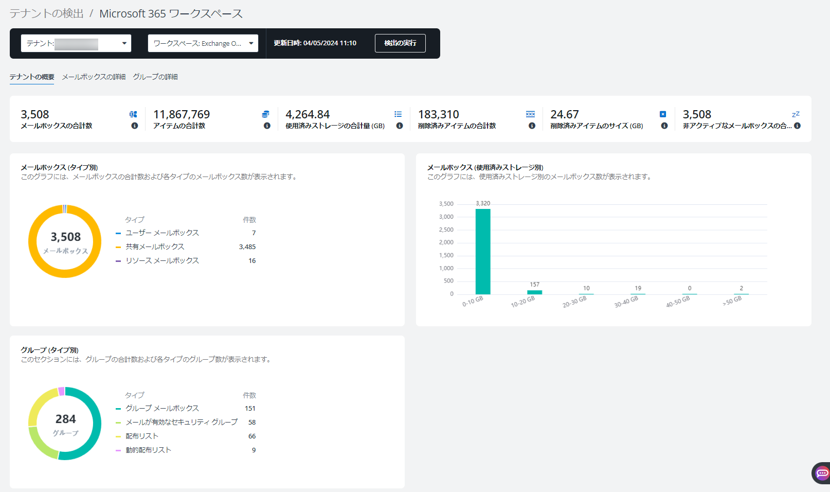This screenshot has height=492, width=830.
Task: Click the 0-10 GB bar in chart
Action: click(483, 252)
